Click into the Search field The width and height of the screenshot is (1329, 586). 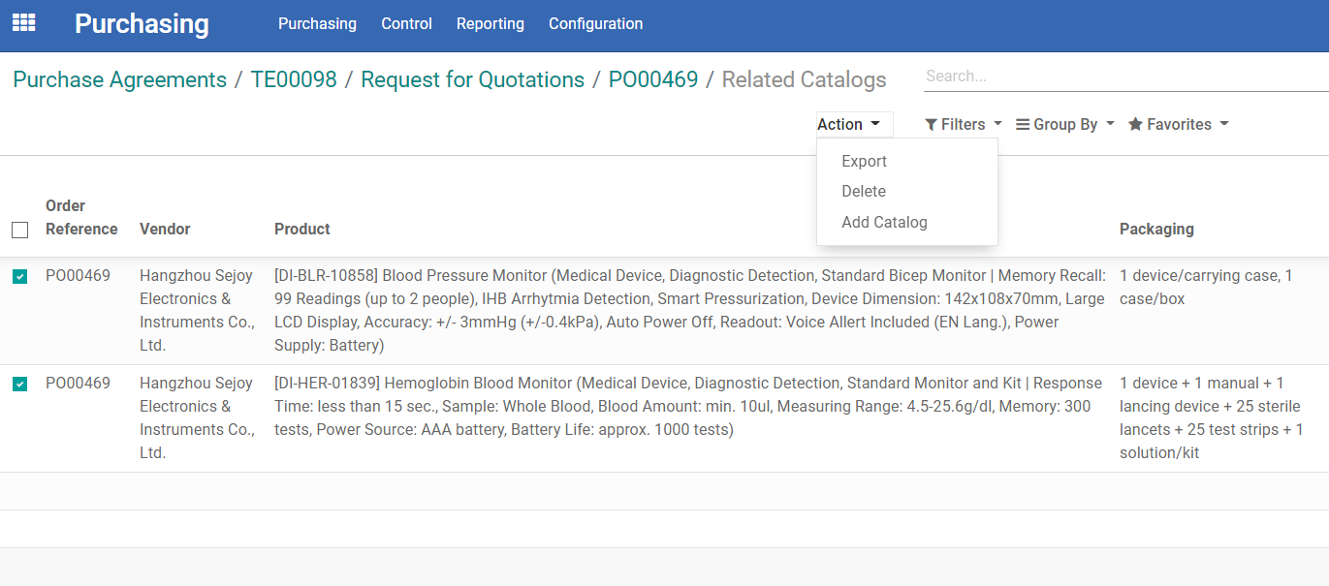[x=1125, y=76]
